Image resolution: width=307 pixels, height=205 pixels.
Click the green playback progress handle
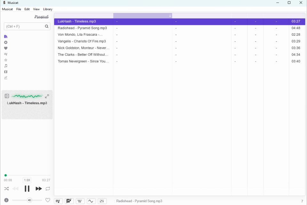(x=5, y=176)
